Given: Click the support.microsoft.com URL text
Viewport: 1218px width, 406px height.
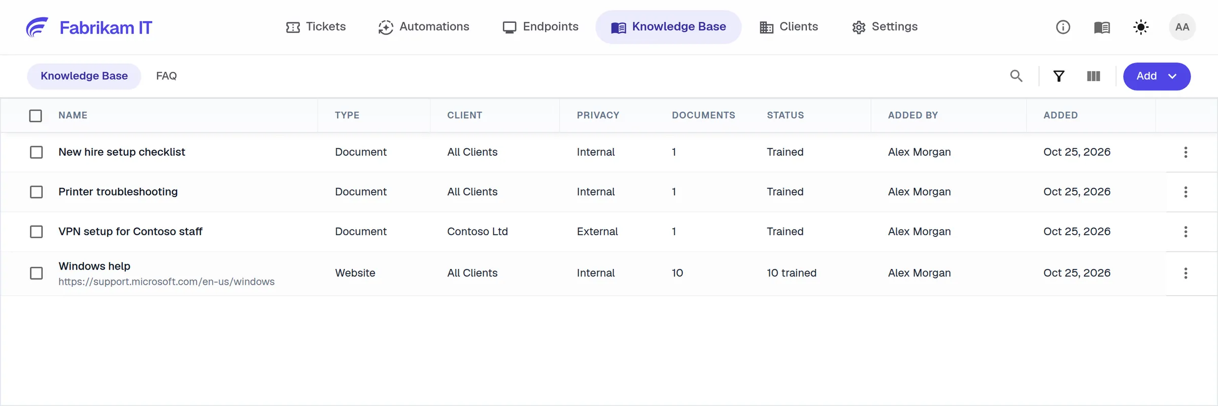Looking at the screenshot, I should (x=166, y=282).
